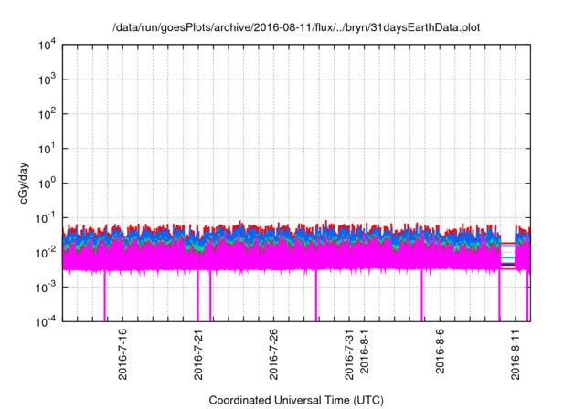Image resolution: width=585 pixels, height=409 pixels.
Task: Click the 10^-4 y-axis tick label
Action: [x=45, y=321]
